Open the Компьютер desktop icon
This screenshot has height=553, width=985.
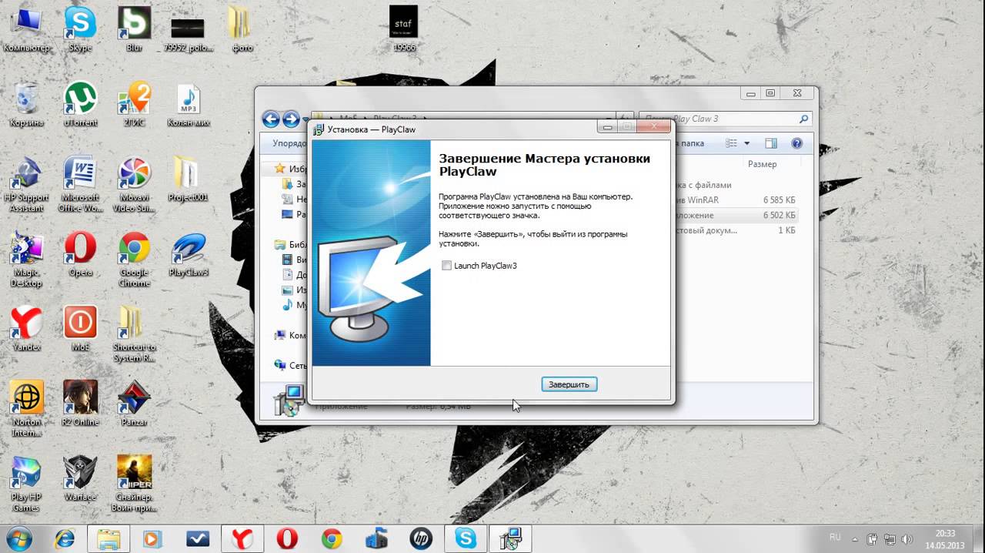pyautogui.click(x=26, y=29)
